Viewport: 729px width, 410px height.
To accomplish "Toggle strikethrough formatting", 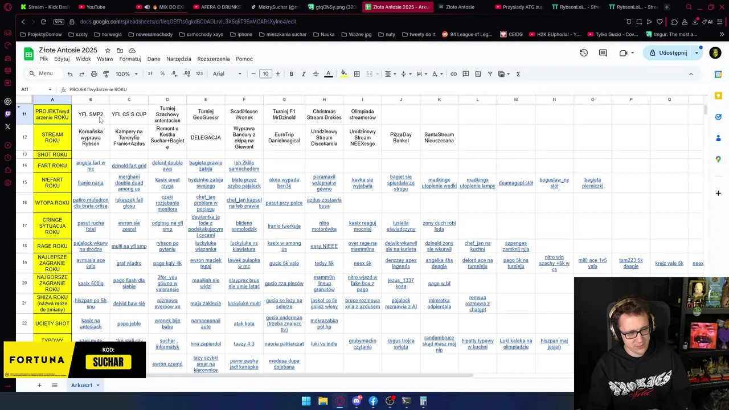I will click(316, 74).
